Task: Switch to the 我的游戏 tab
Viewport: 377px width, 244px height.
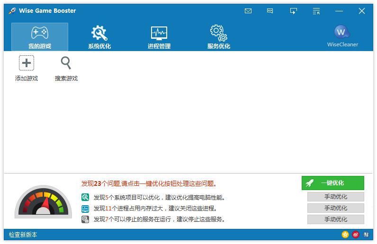Action: pos(40,37)
